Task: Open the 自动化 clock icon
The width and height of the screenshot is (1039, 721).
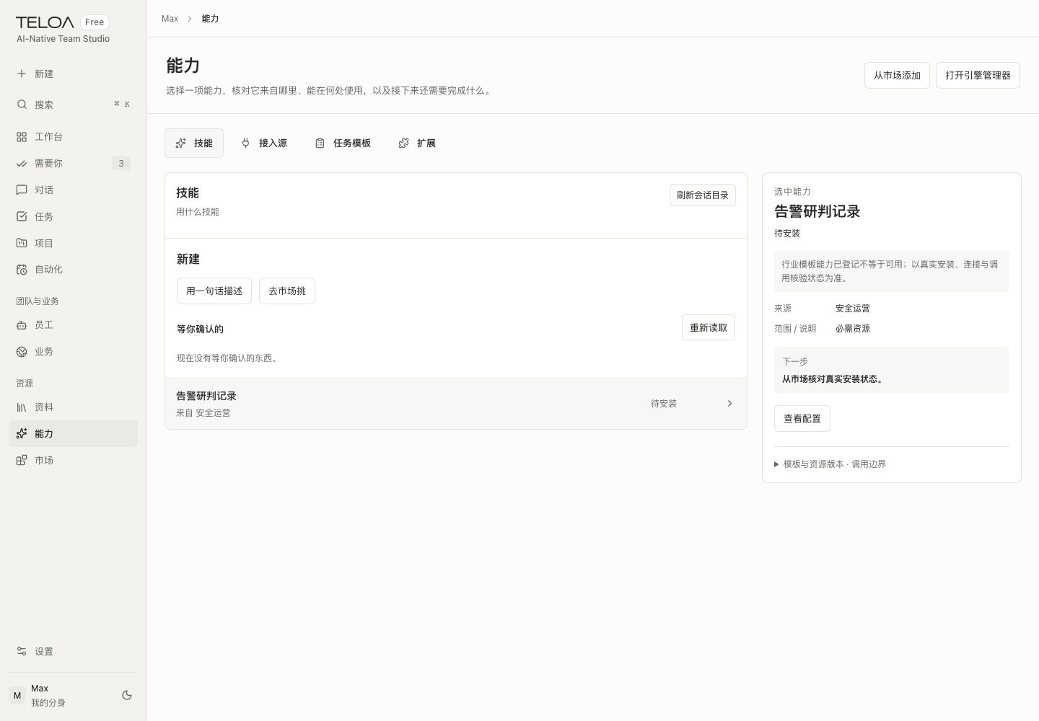Action: tap(22, 270)
